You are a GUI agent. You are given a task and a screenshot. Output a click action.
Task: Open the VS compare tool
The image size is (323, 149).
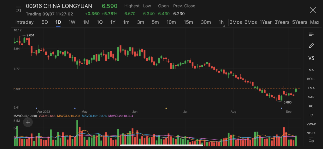pyautogui.click(x=311, y=58)
